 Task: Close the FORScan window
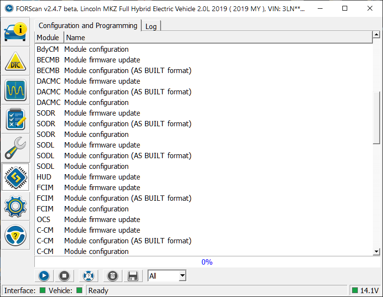[x=370, y=9]
